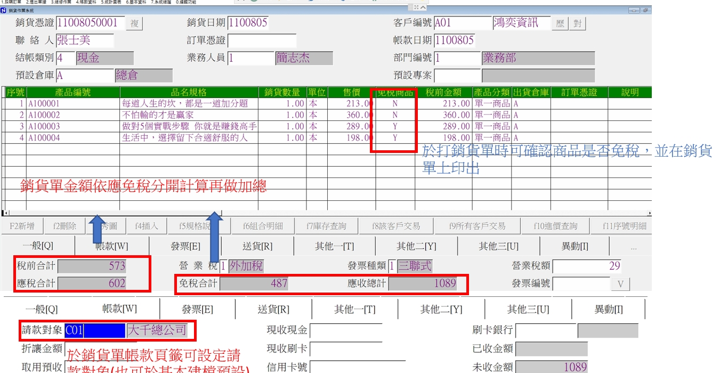The height and width of the screenshot is (373, 720).
Task: Click the 聯絡人 field 張士美
Action: click(85, 40)
